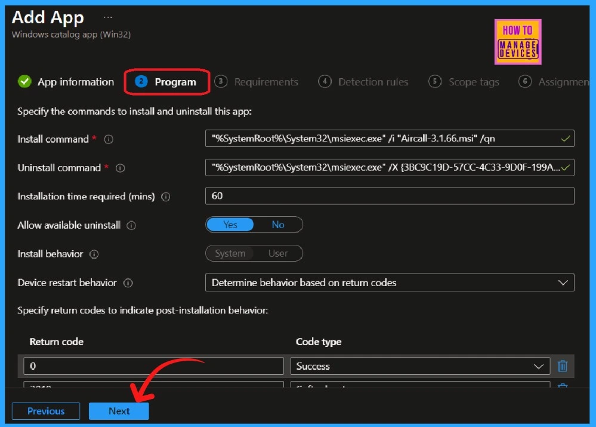Click the step 5 circle icon
The height and width of the screenshot is (427, 596).
pyautogui.click(x=435, y=81)
